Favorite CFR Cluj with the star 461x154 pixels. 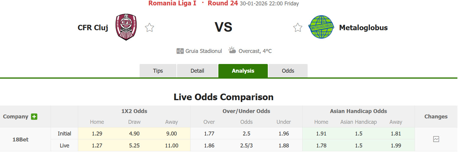(149, 28)
